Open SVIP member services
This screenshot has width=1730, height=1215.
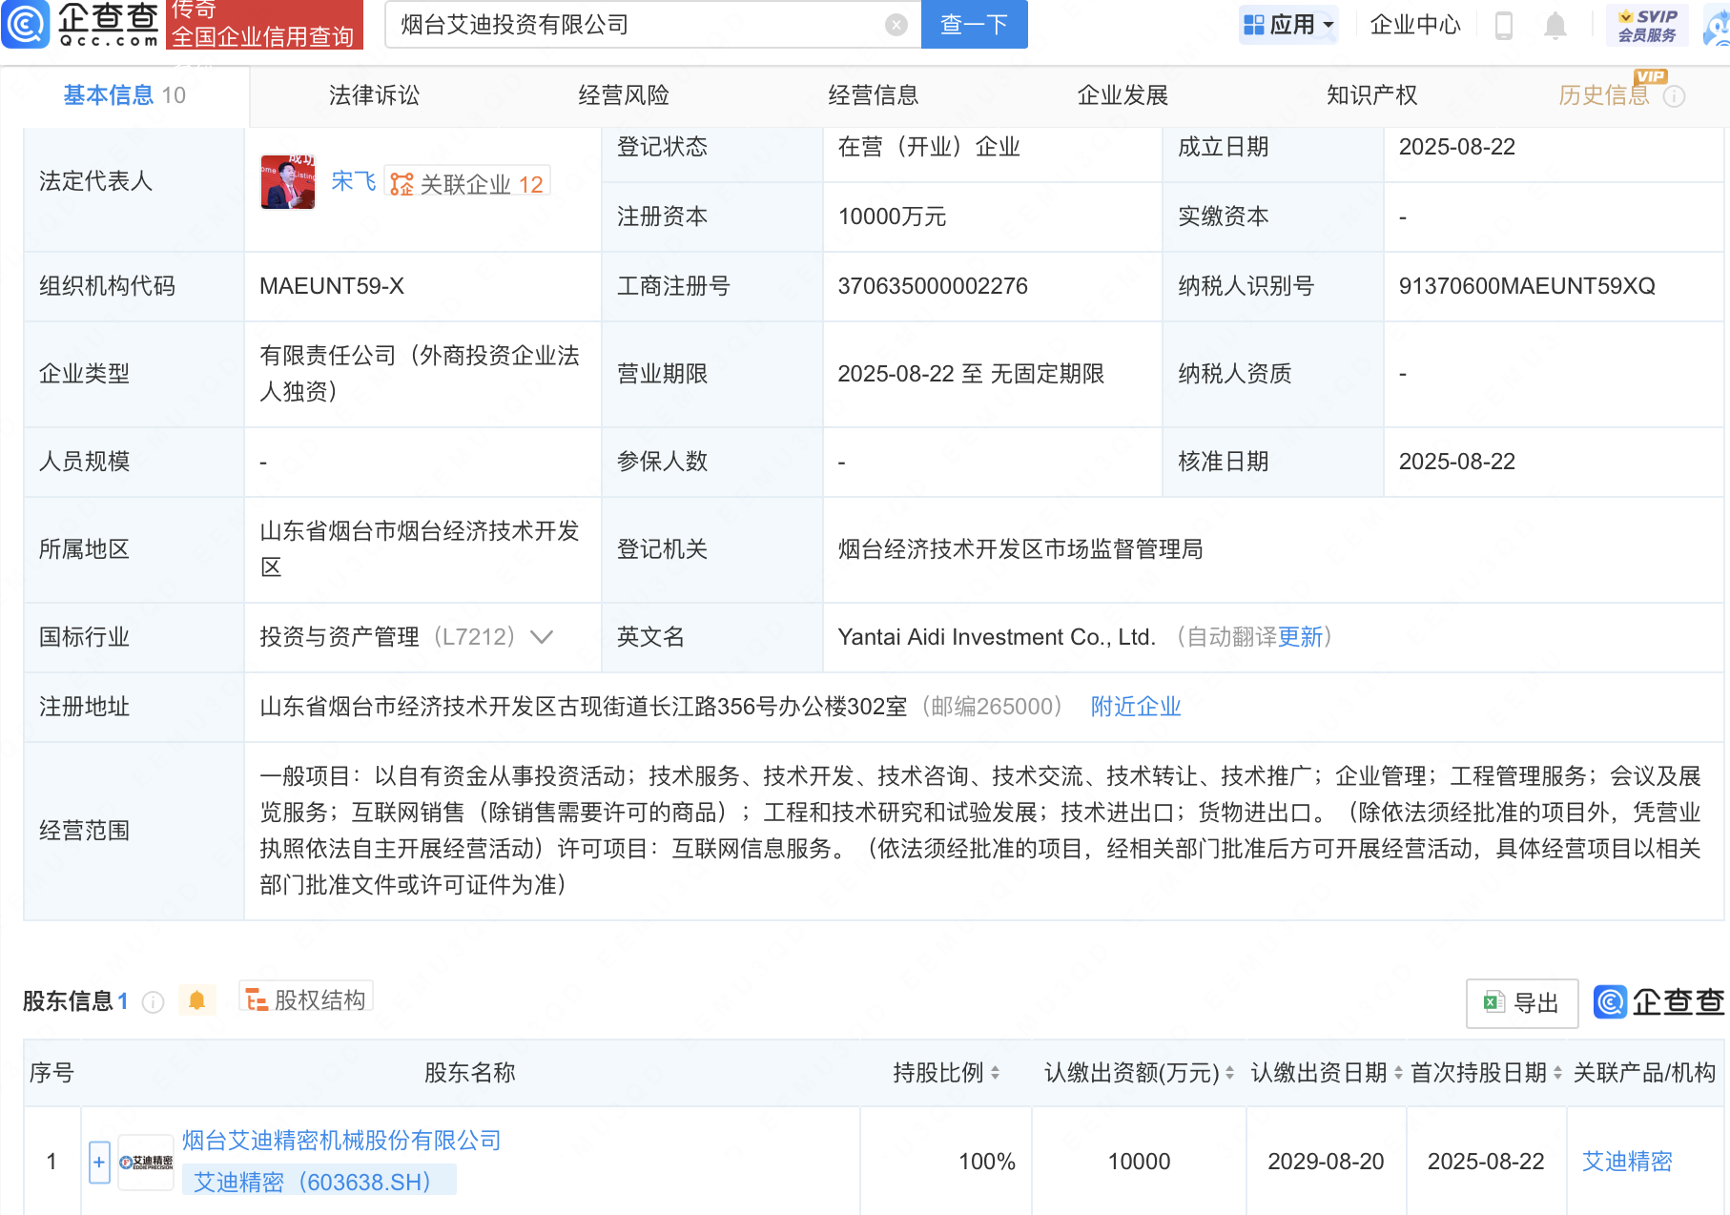pyautogui.click(x=1647, y=25)
